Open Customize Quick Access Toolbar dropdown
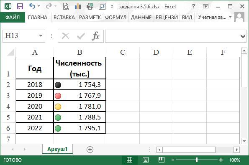 pos(112,7)
